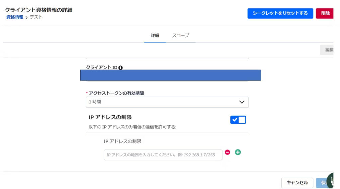The width and height of the screenshot is (340, 189).
Task: Toggle the IP アドレスの制限 switch
Action: (x=238, y=120)
